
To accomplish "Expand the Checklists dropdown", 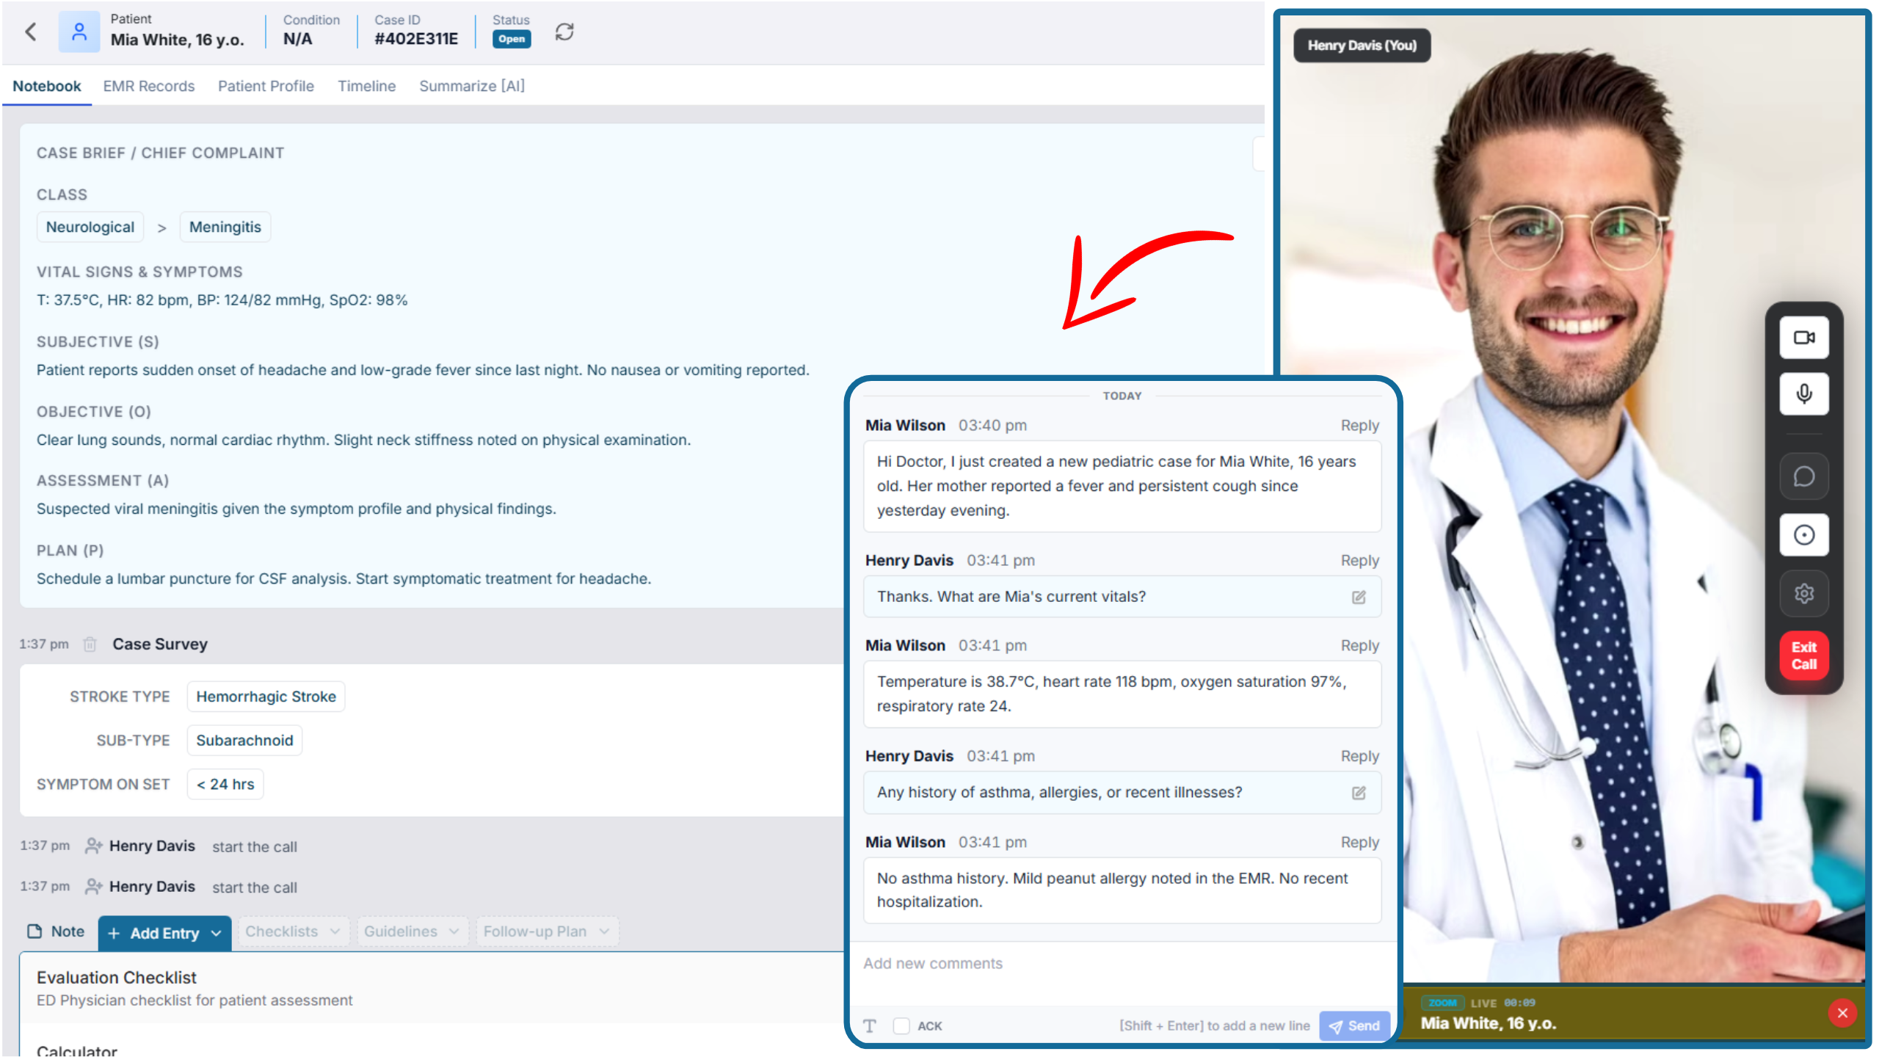I will [x=293, y=931].
